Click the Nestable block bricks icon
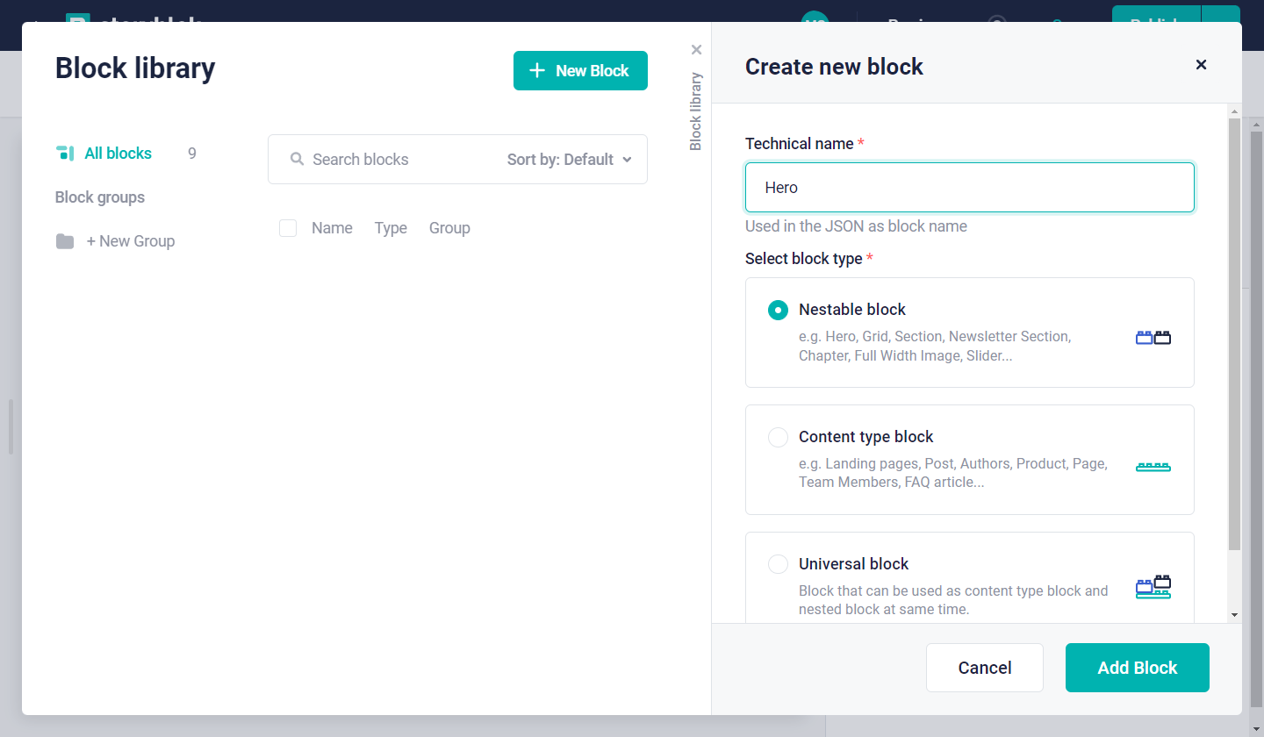1264x737 pixels. pyautogui.click(x=1153, y=337)
